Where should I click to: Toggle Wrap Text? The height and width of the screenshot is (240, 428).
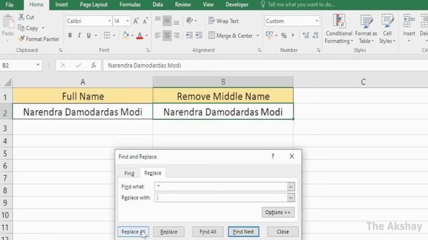coord(223,21)
